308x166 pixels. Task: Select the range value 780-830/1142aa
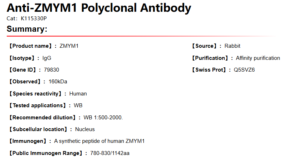coord(110,153)
